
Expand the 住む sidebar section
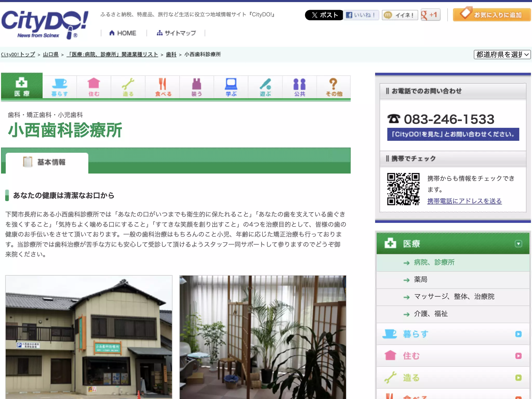tap(518, 356)
